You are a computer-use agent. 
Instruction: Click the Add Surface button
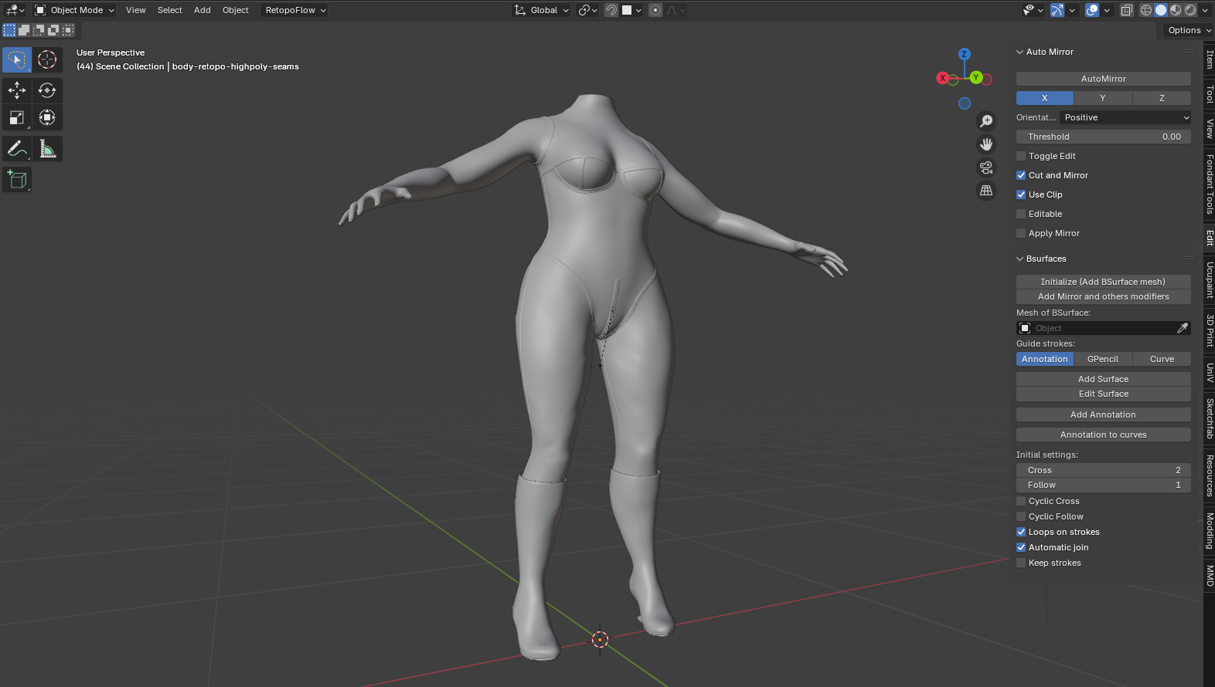1103,379
